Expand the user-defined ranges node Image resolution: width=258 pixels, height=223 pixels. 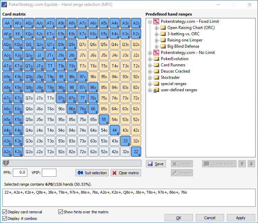pyautogui.click(x=150, y=91)
